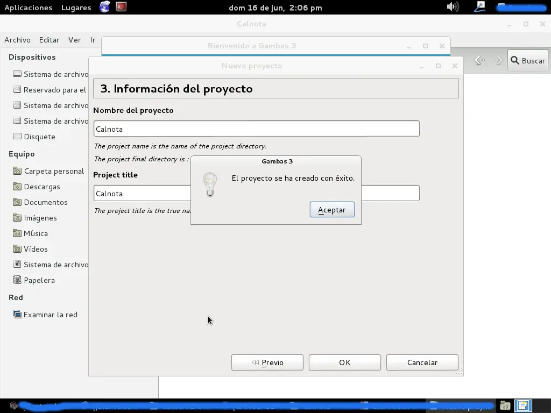Open the Ir menu
This screenshot has width=551, height=413.
(x=93, y=40)
